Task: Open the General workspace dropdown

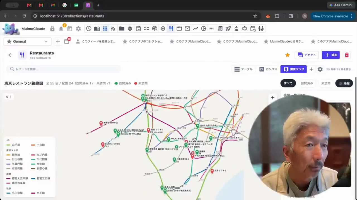Action: pos(28,41)
